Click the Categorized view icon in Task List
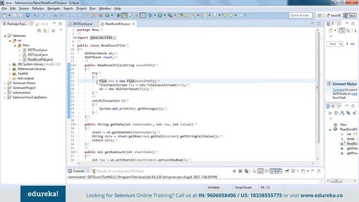The image size is (359, 202). 342,30
